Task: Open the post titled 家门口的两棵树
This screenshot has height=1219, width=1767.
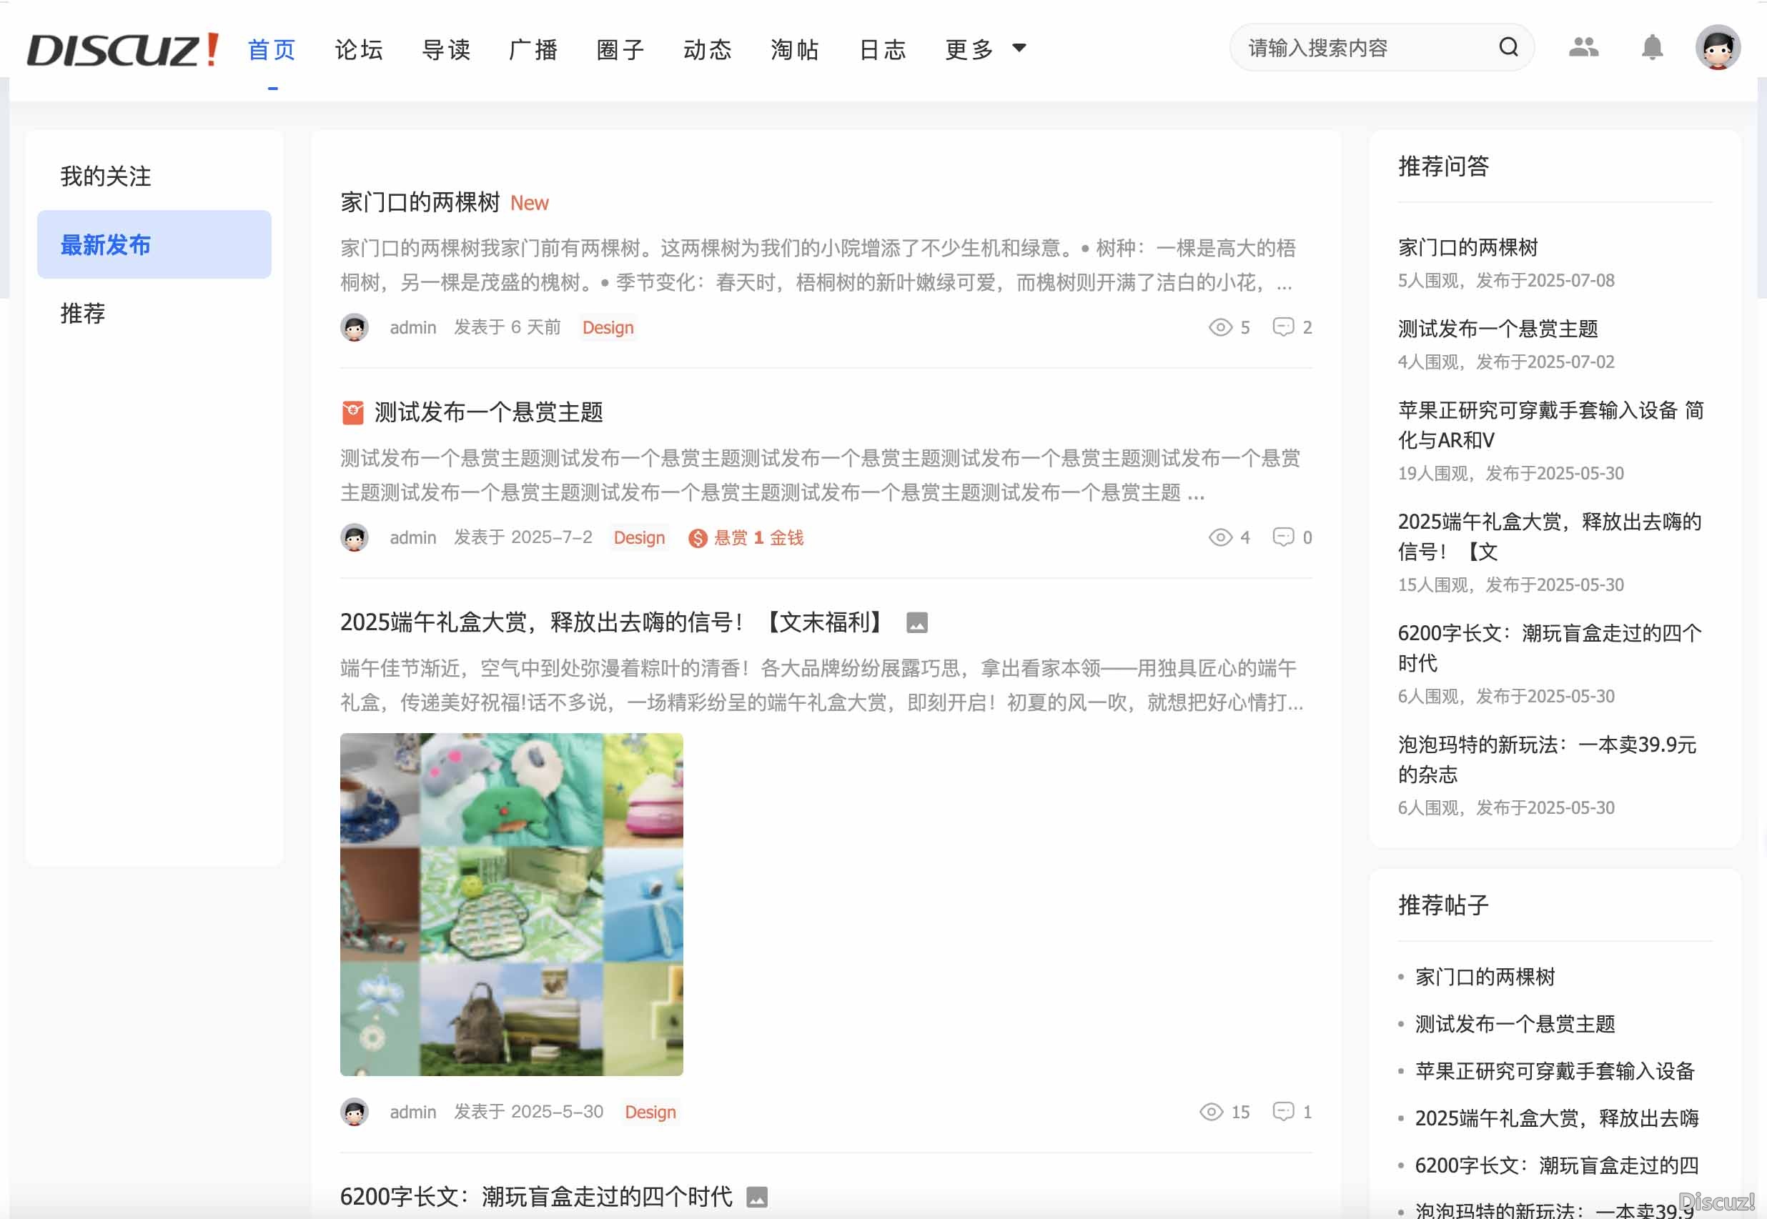Action: click(420, 202)
